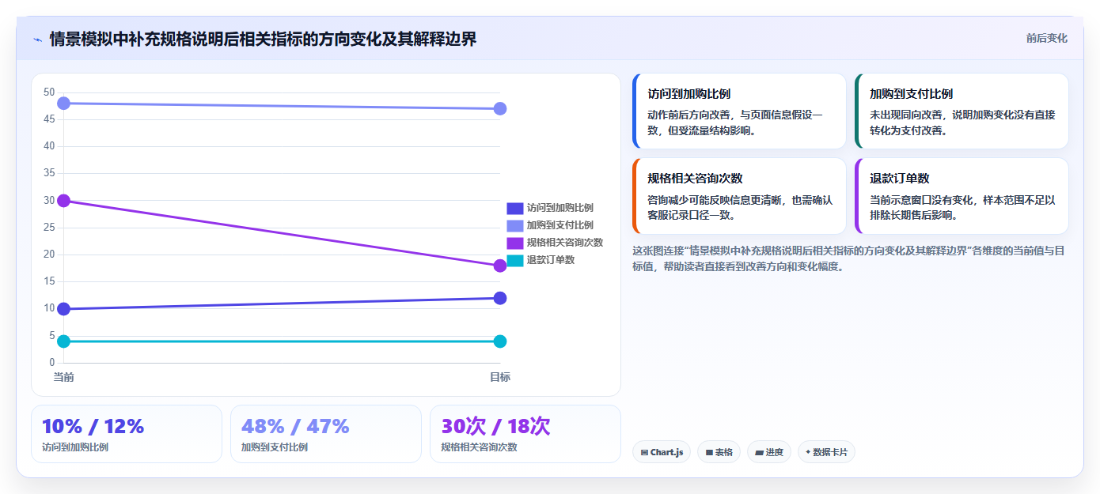Click the 加购到支付比例 legend label
The image size is (1100, 494).
(x=560, y=225)
